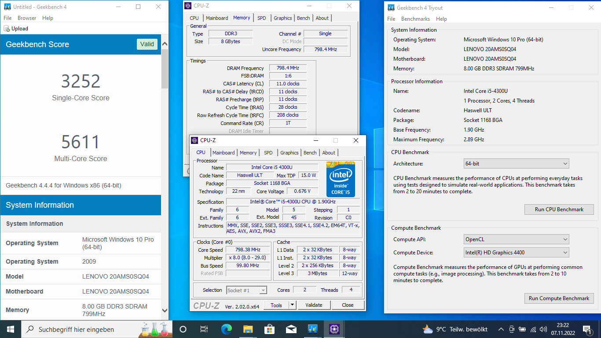Click the Upload icon in Geekbench 4
This screenshot has height=338, width=601.
[7, 29]
